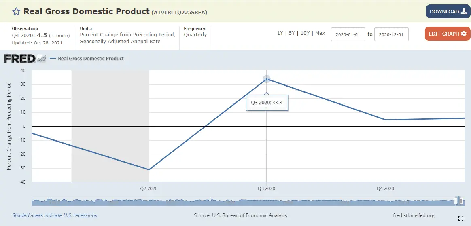Click the start date field 2020-01-01
The width and height of the screenshot is (471, 226).
348,34
